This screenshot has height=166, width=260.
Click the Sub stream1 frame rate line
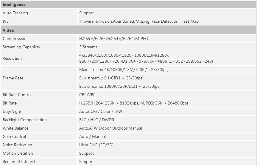pos(111,78)
